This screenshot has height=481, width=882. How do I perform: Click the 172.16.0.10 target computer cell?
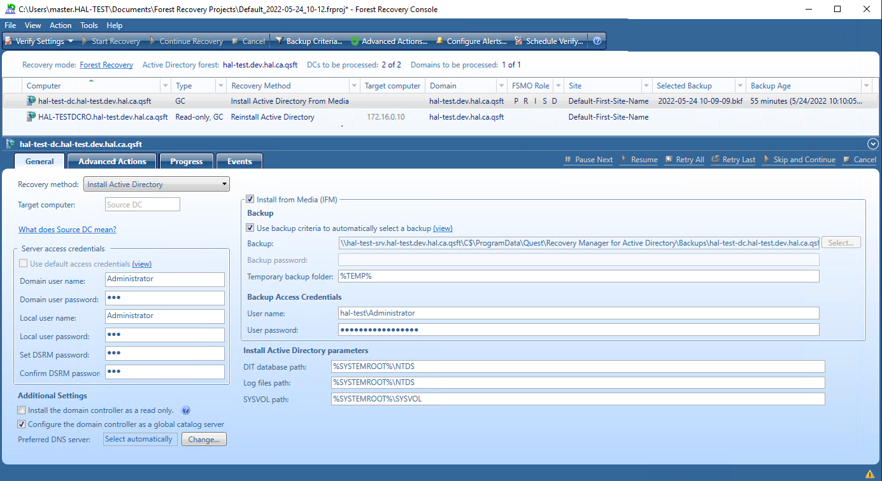coord(385,117)
